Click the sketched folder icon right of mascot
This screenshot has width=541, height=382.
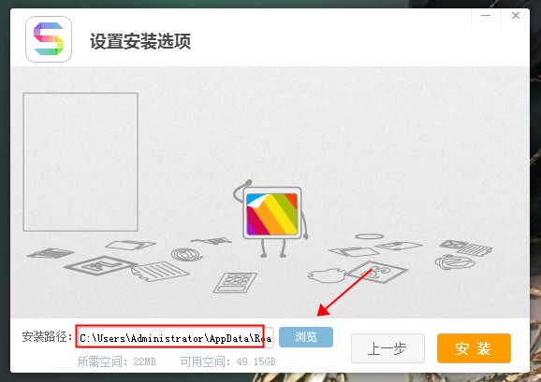(x=354, y=251)
